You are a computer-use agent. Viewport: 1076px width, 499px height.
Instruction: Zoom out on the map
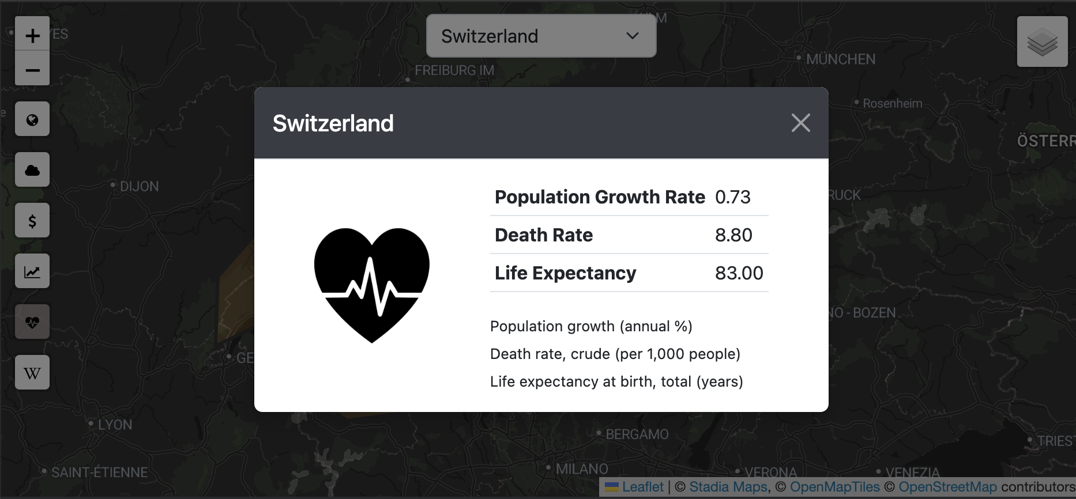pos(32,70)
